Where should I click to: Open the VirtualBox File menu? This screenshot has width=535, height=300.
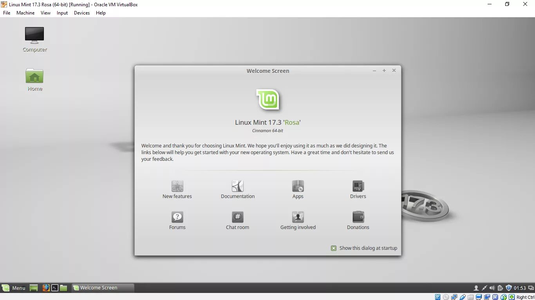(x=7, y=13)
